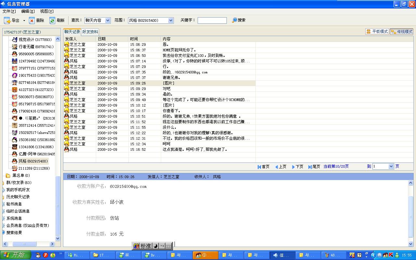Jump to the last page with 尾页
This screenshot has height=260, width=416.
314,166
